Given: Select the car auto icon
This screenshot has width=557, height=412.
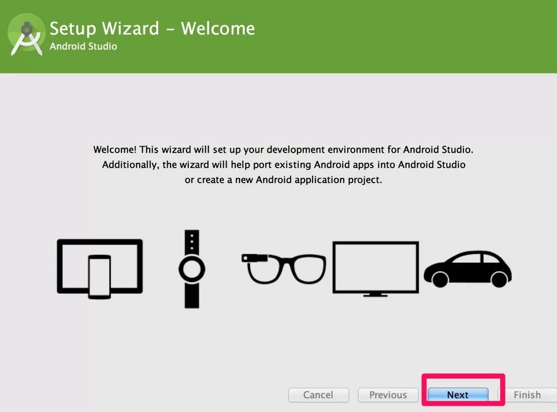Looking at the screenshot, I should 468,269.
